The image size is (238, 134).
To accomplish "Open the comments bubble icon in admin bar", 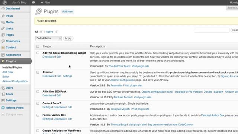I will (x=33, y=3).
